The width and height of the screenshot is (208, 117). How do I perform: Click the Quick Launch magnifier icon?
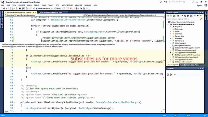pos(193,2)
